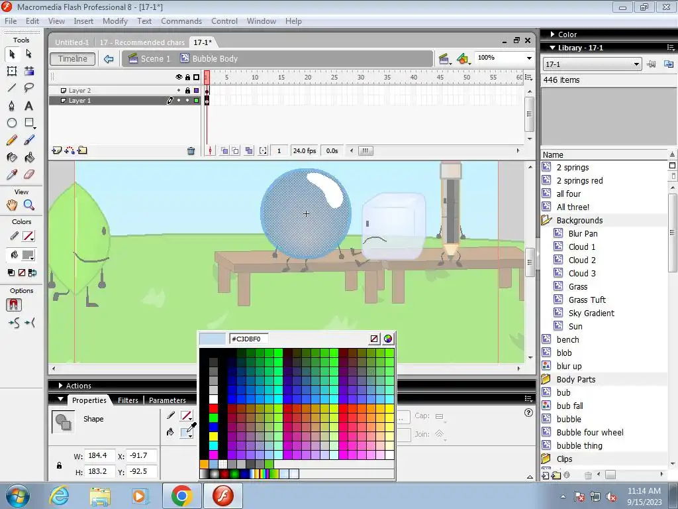Select the Oval tool

12,123
